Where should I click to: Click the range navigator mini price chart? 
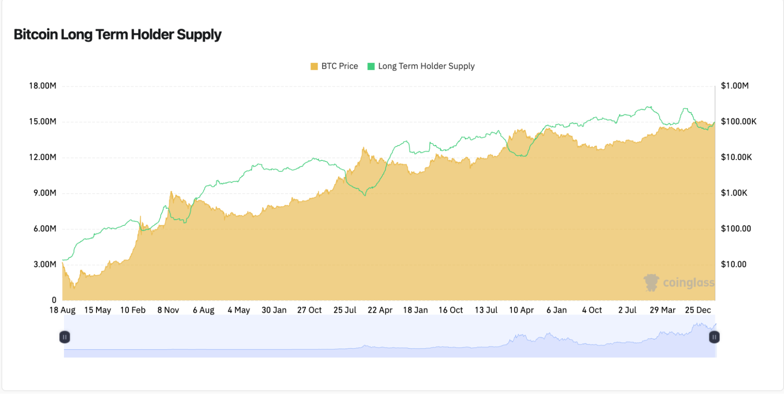pos(390,337)
